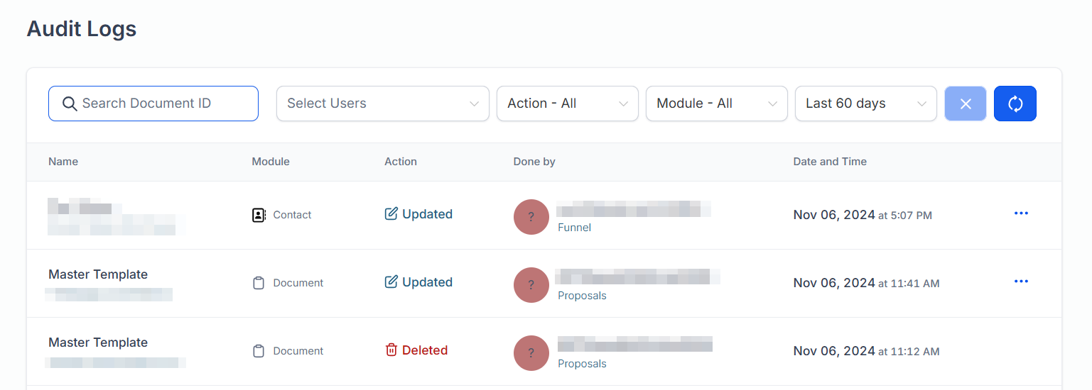This screenshot has height=390, width=1092.
Task: Click the Document icon in the Deleted row
Action: click(x=259, y=351)
